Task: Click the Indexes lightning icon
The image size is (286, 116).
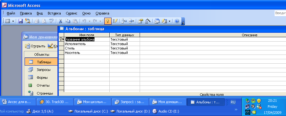Action: point(115,21)
